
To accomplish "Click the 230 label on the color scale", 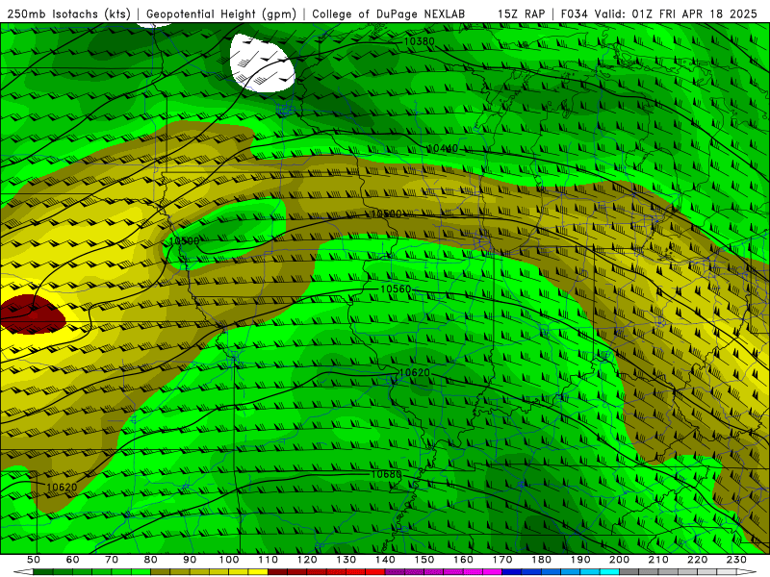I will (736, 560).
